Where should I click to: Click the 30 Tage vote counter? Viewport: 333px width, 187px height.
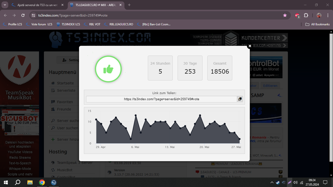pyautogui.click(x=190, y=68)
